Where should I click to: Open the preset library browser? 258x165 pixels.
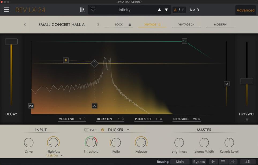[82, 10]
